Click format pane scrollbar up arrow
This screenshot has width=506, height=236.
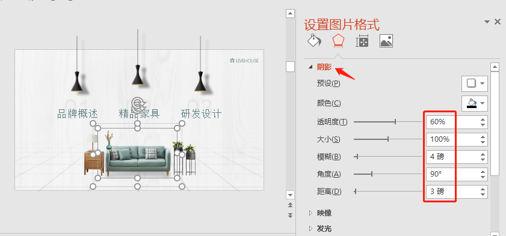pos(495,67)
